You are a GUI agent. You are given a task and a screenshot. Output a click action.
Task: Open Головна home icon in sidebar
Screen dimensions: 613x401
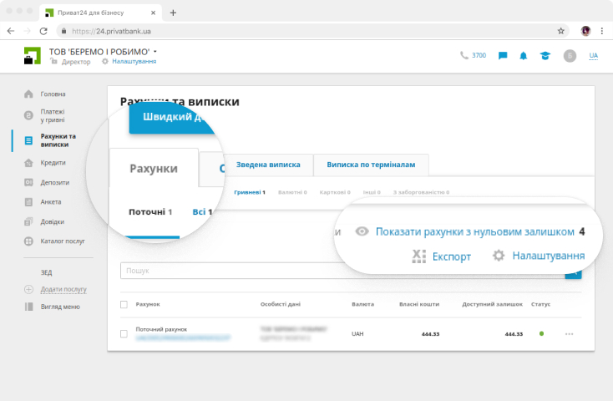[28, 94]
